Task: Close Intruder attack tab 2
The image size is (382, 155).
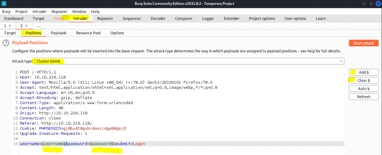Action: [x=26, y=26]
